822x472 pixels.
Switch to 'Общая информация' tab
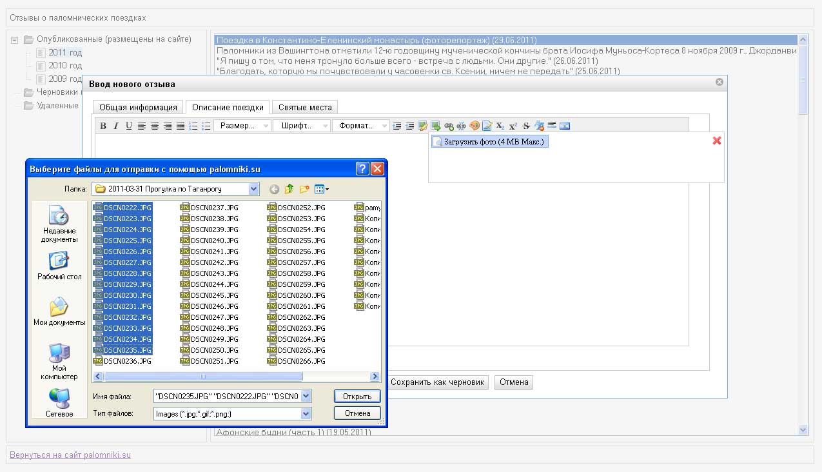pos(138,108)
